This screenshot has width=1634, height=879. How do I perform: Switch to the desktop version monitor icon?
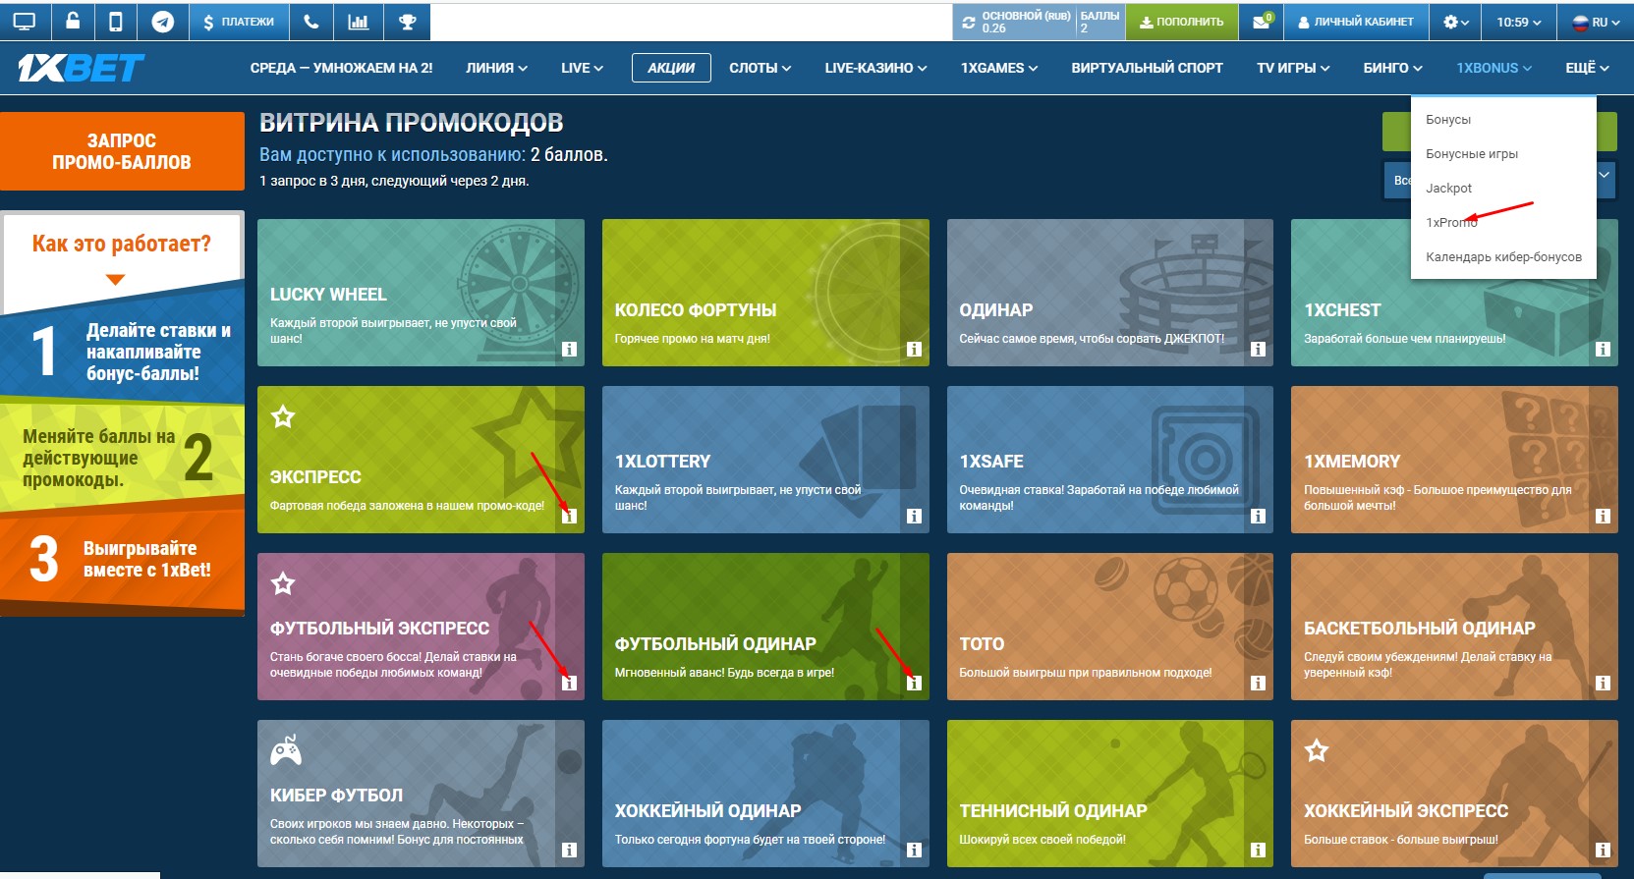(24, 21)
